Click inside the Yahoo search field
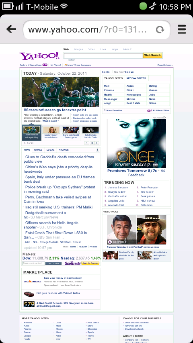Image resolution: width=193 pixels, height=343 pixels. pyautogui.click(x=103, y=56)
